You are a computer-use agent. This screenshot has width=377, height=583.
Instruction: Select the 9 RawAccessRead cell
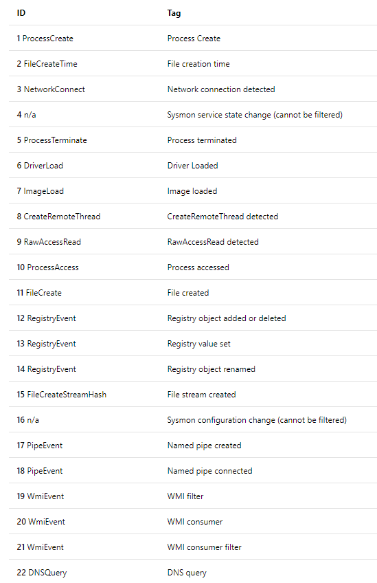pos(49,242)
